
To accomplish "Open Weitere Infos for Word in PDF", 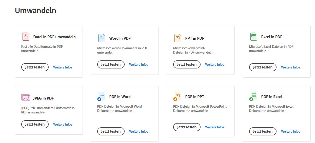I will click(139, 64).
